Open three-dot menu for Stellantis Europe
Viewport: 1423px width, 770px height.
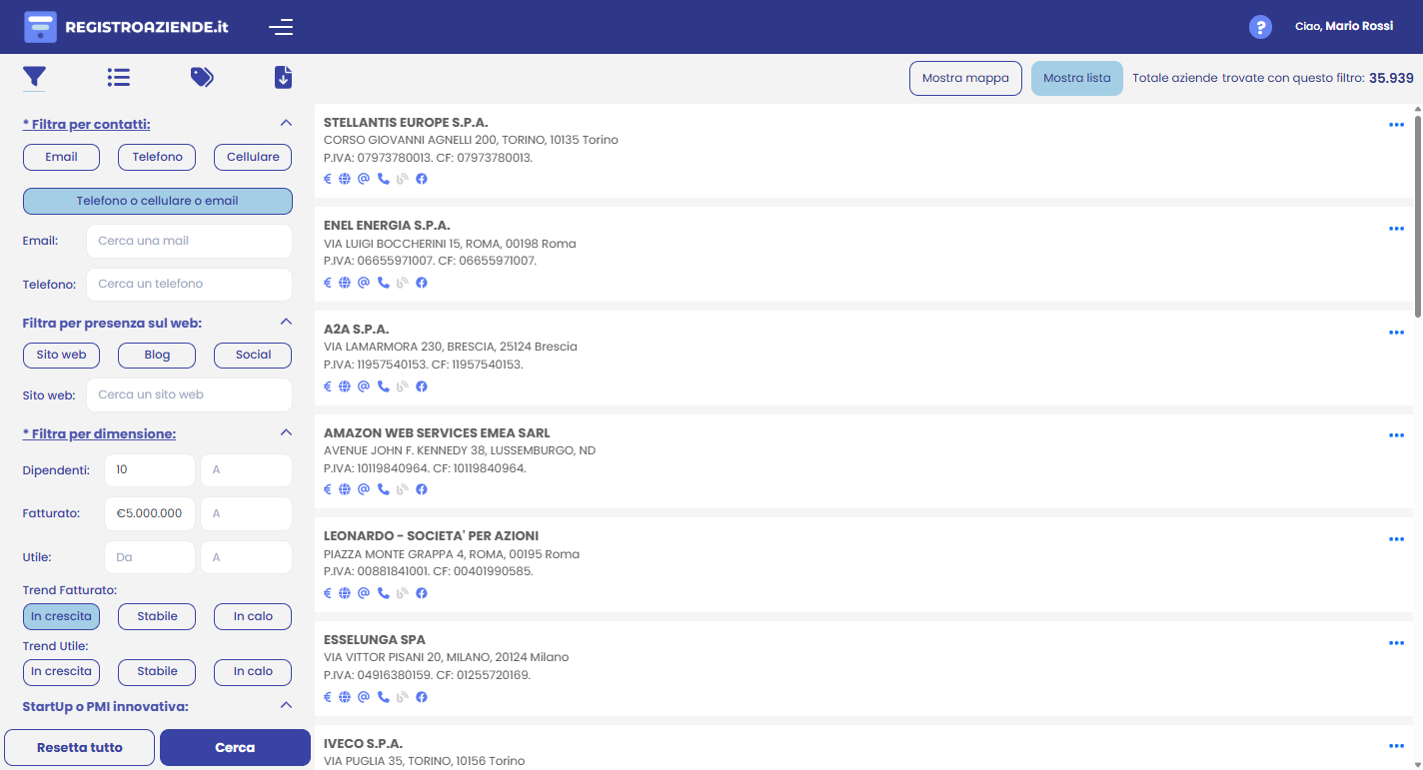[x=1396, y=125]
